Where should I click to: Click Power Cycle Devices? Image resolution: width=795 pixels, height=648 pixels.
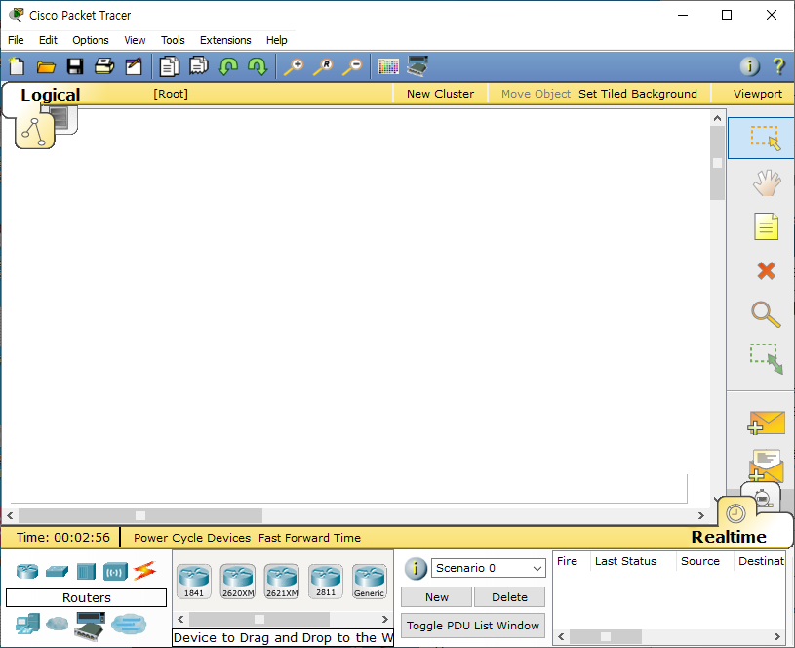coord(192,538)
